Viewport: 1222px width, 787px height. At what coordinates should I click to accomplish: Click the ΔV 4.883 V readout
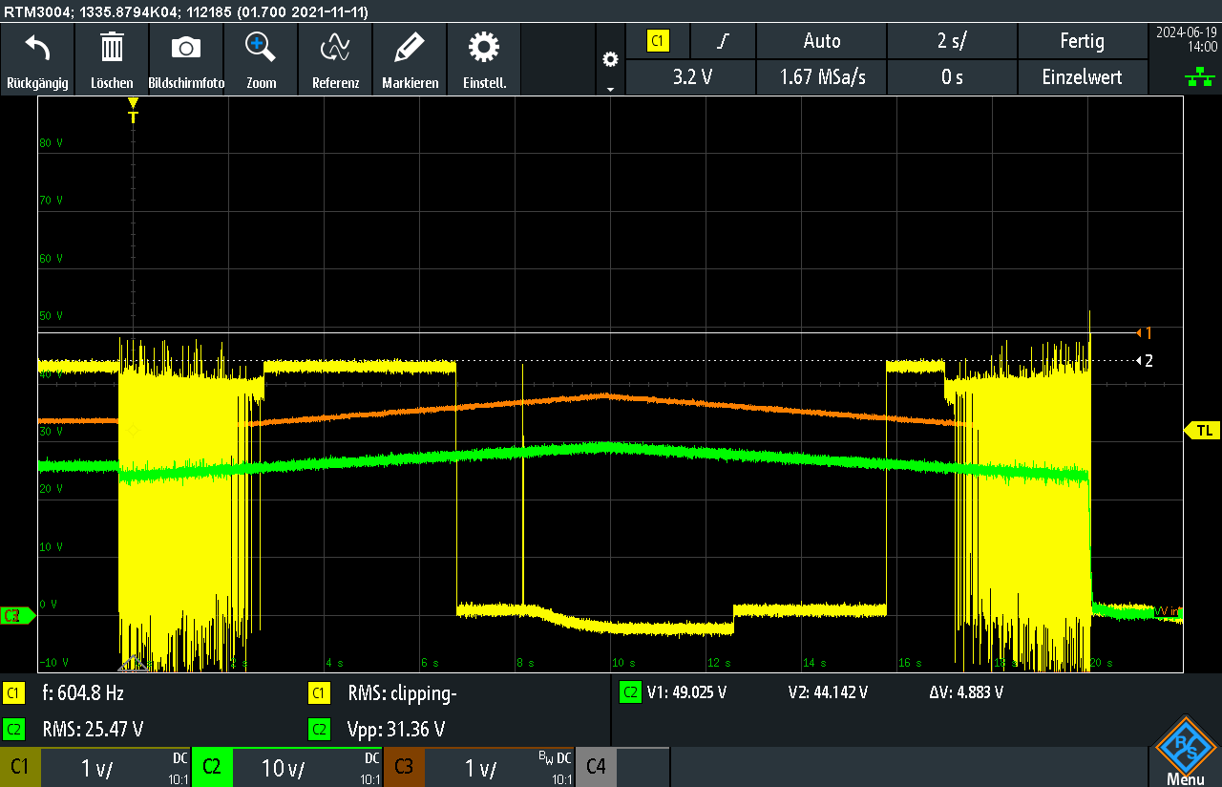click(x=965, y=693)
